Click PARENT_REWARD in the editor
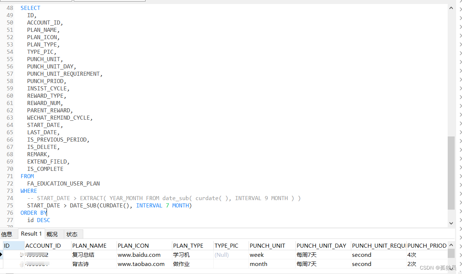The height and width of the screenshot is (274, 462). pyautogui.click(x=48, y=110)
